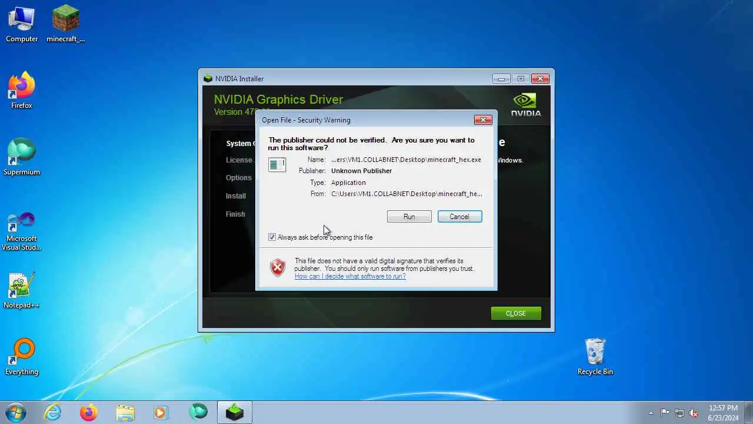The image size is (753, 424).
Task: Click Run in the security warning
Action: [x=409, y=217]
